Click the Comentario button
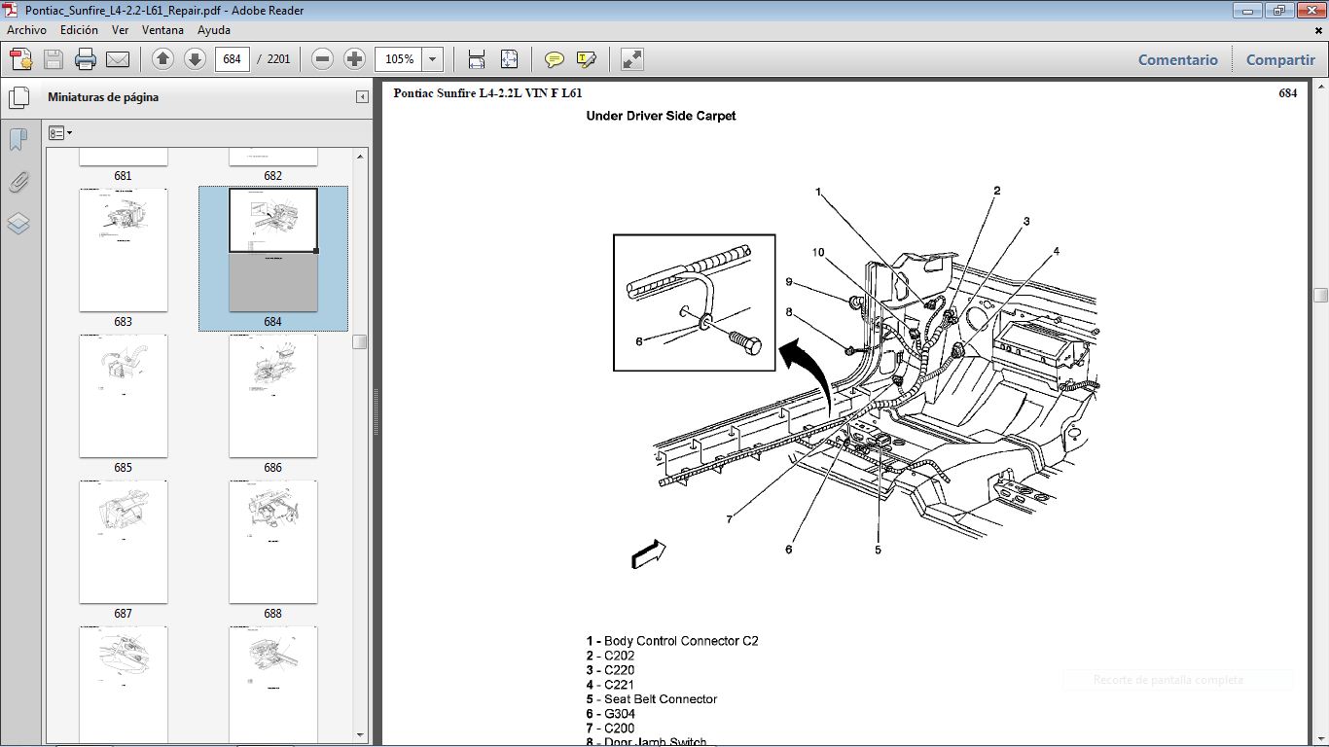The height and width of the screenshot is (747, 1329). (x=1177, y=59)
